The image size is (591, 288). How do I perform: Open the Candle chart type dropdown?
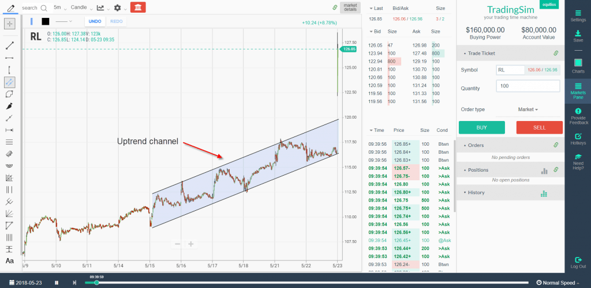click(x=81, y=8)
